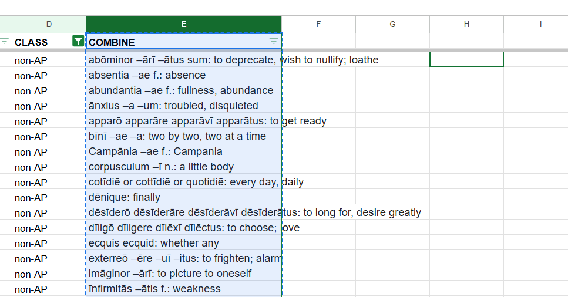Image resolution: width=568 pixels, height=297 pixels.
Task: Select column D header
Action: [x=49, y=24]
